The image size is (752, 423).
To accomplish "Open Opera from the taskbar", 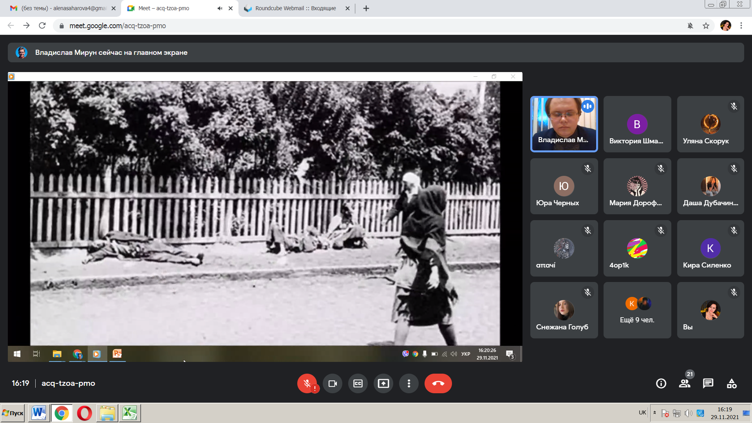I will tap(84, 413).
